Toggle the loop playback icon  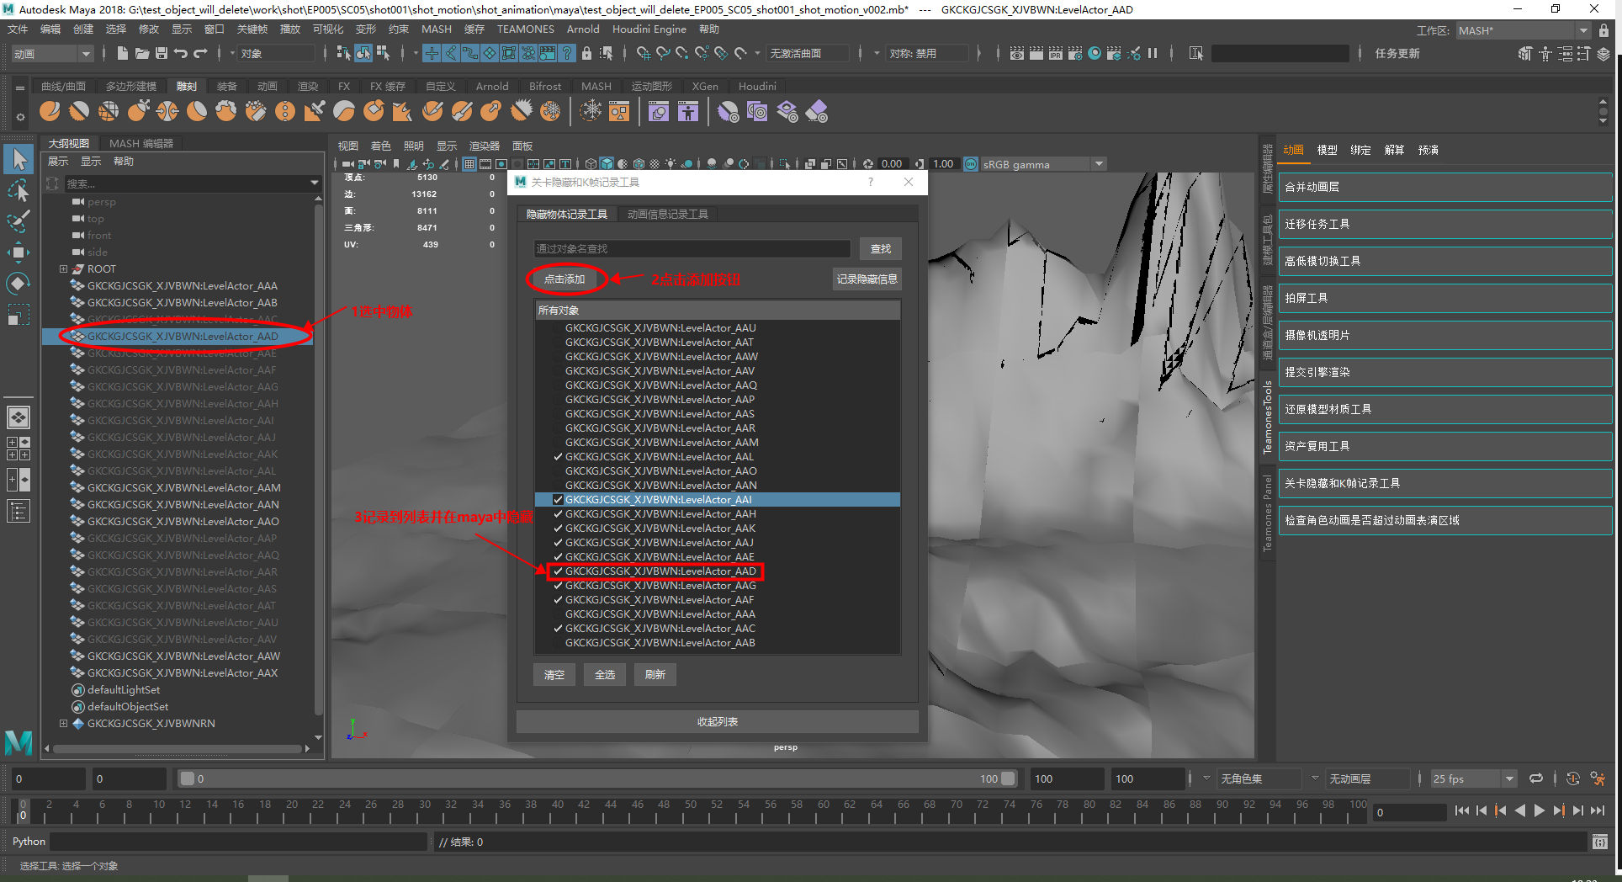(x=1536, y=778)
